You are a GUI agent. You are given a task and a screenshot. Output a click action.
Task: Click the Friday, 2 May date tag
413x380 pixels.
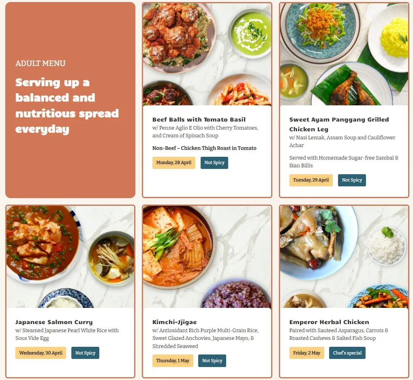pos(306,353)
